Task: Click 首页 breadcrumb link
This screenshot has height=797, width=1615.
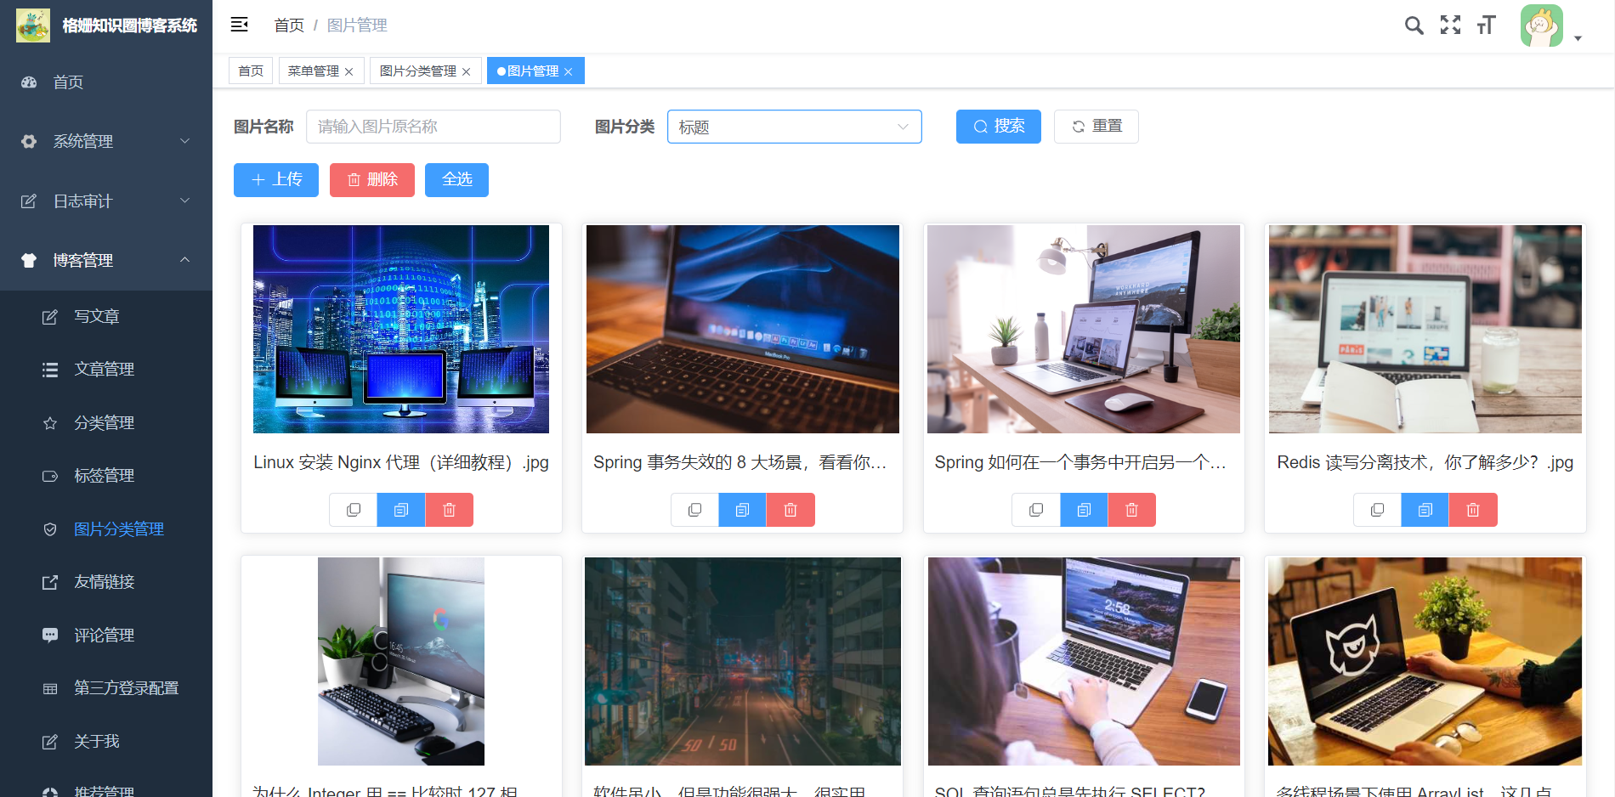Action: pyautogui.click(x=289, y=25)
